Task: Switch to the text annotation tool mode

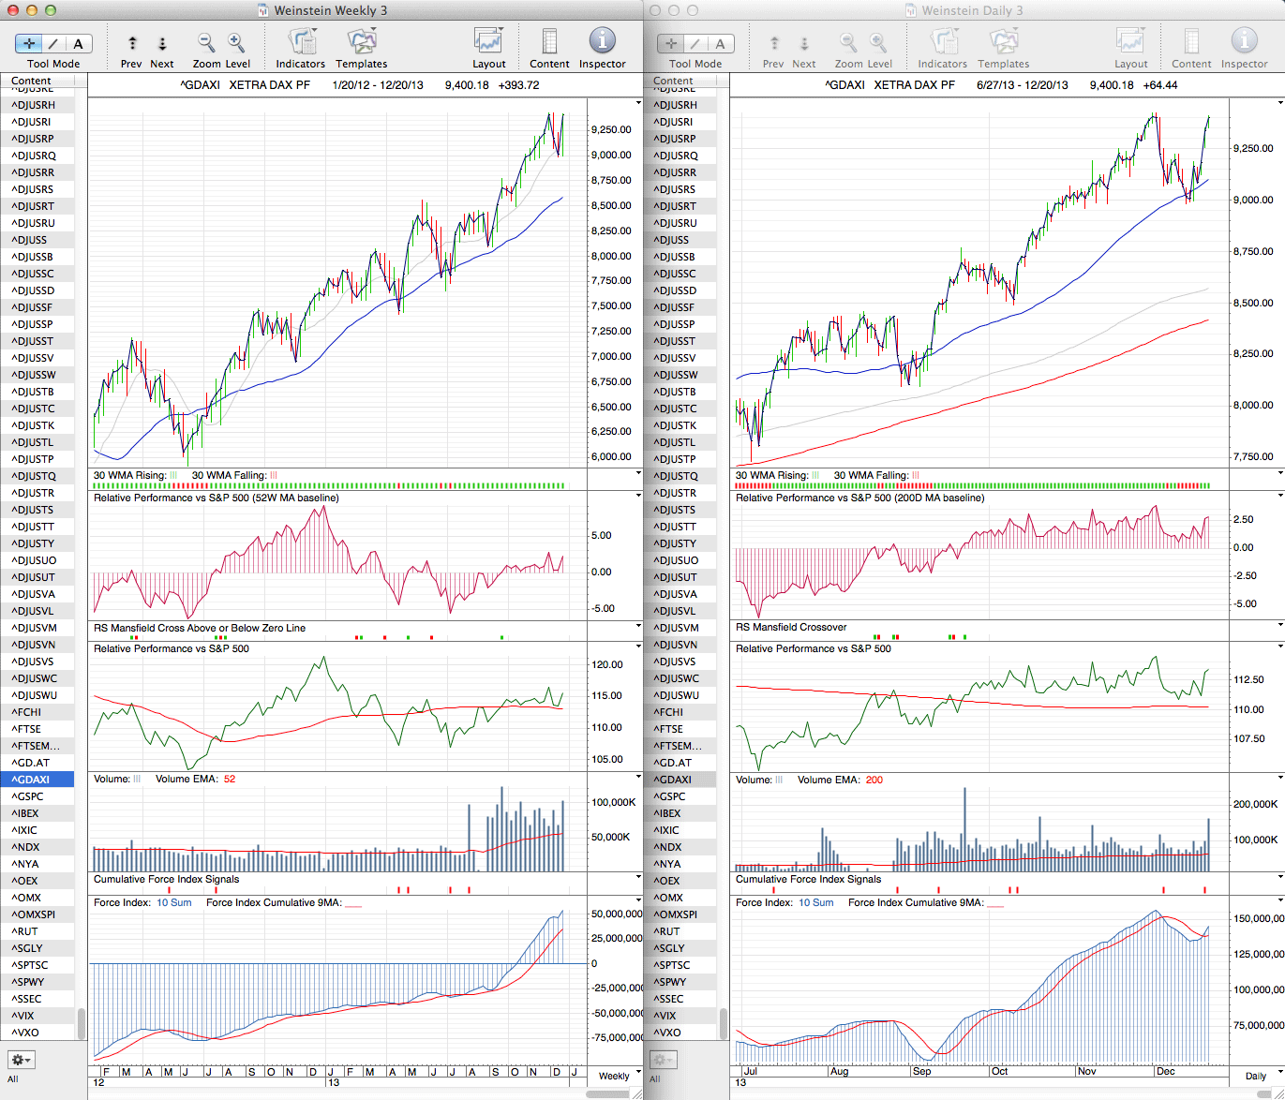Action: point(78,43)
